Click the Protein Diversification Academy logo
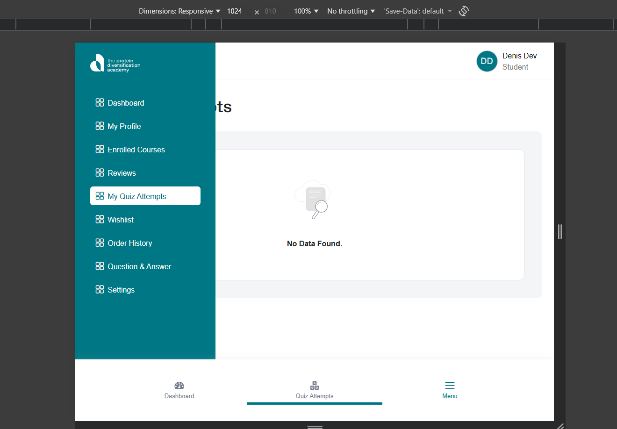Image resolution: width=617 pixels, height=429 pixels. [115, 63]
